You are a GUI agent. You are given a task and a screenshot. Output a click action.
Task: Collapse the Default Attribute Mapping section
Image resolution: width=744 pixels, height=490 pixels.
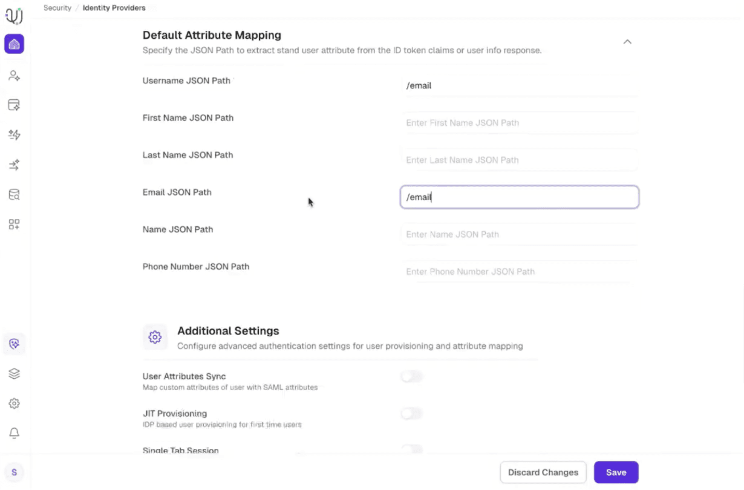tap(627, 42)
